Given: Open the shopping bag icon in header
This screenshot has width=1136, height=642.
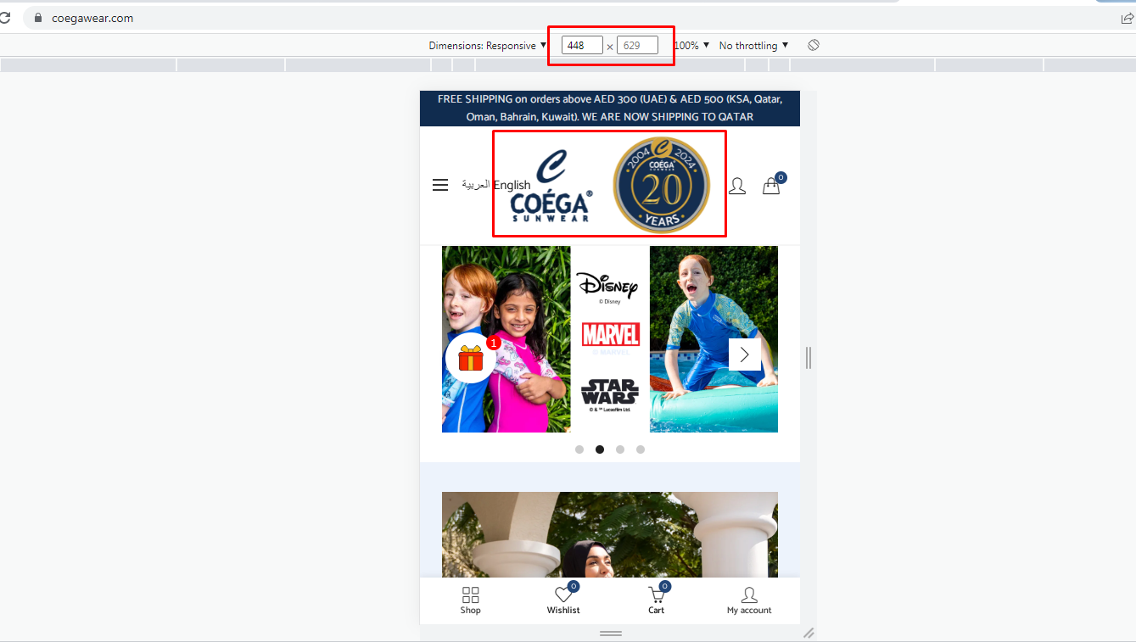Looking at the screenshot, I should click(x=772, y=184).
